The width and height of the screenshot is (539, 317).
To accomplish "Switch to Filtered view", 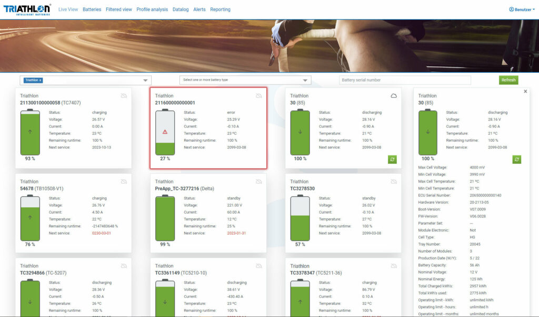I will pyautogui.click(x=118, y=9).
